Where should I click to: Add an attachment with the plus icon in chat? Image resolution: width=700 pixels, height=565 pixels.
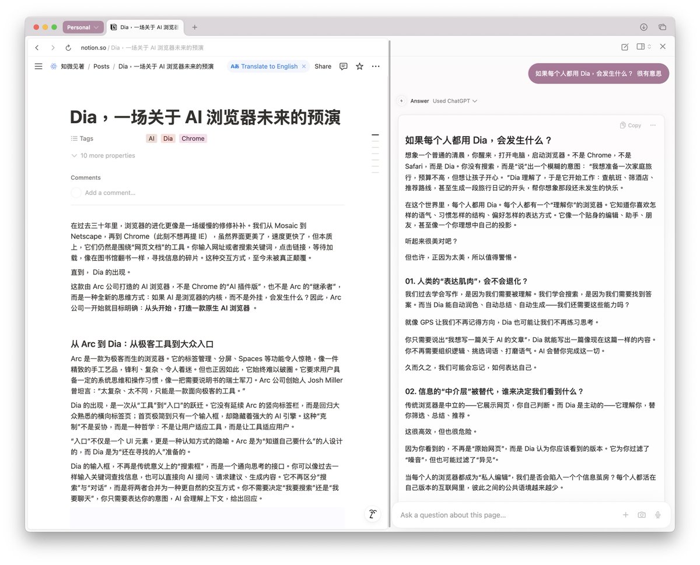coord(625,515)
